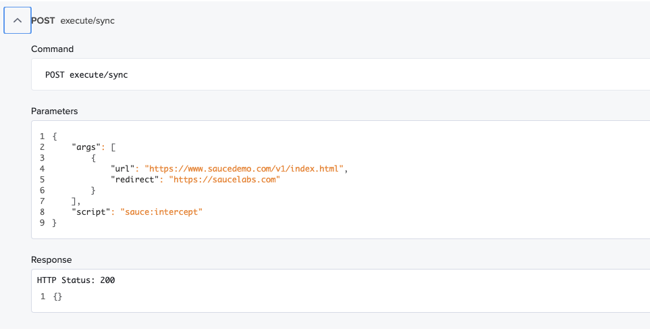This screenshot has height=331, width=650.
Task: Select the saucedemo.com index.html URL value
Action: click(x=244, y=169)
